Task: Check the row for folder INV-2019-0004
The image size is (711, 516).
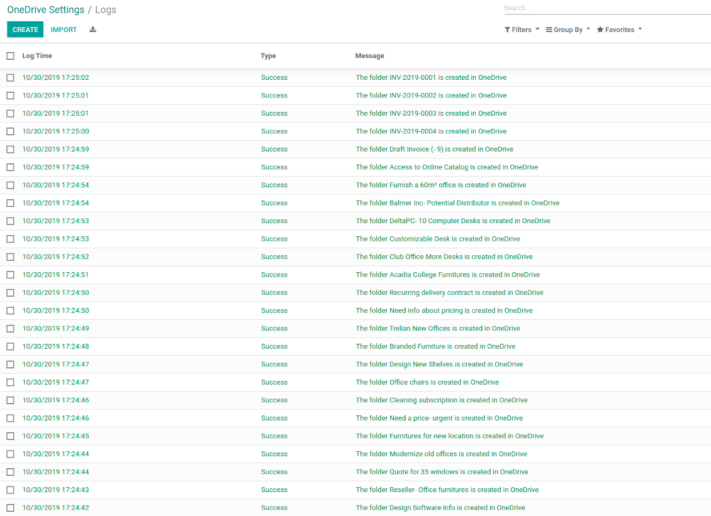Action: (x=11, y=131)
